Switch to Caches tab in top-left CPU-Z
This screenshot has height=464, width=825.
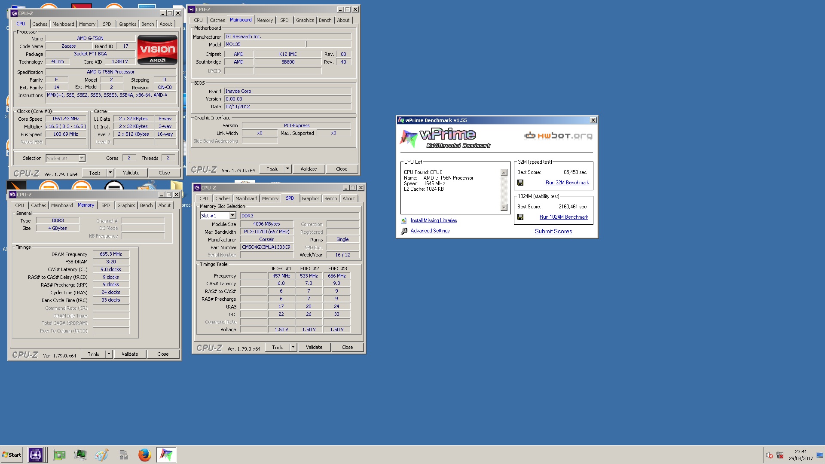(40, 24)
